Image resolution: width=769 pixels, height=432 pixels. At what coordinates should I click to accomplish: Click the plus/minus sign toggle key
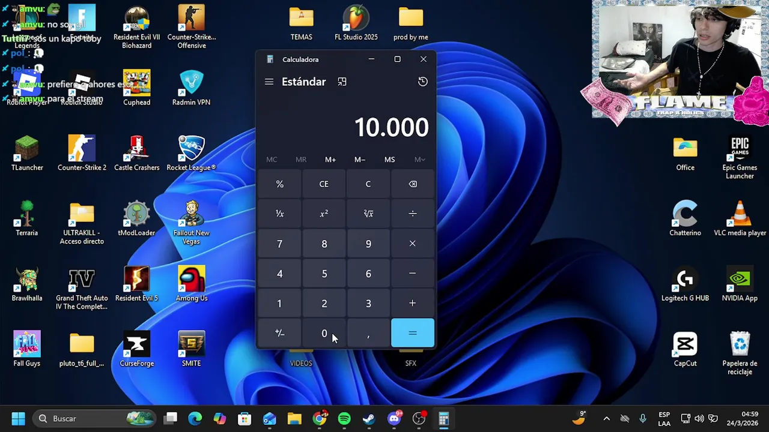[279, 333]
